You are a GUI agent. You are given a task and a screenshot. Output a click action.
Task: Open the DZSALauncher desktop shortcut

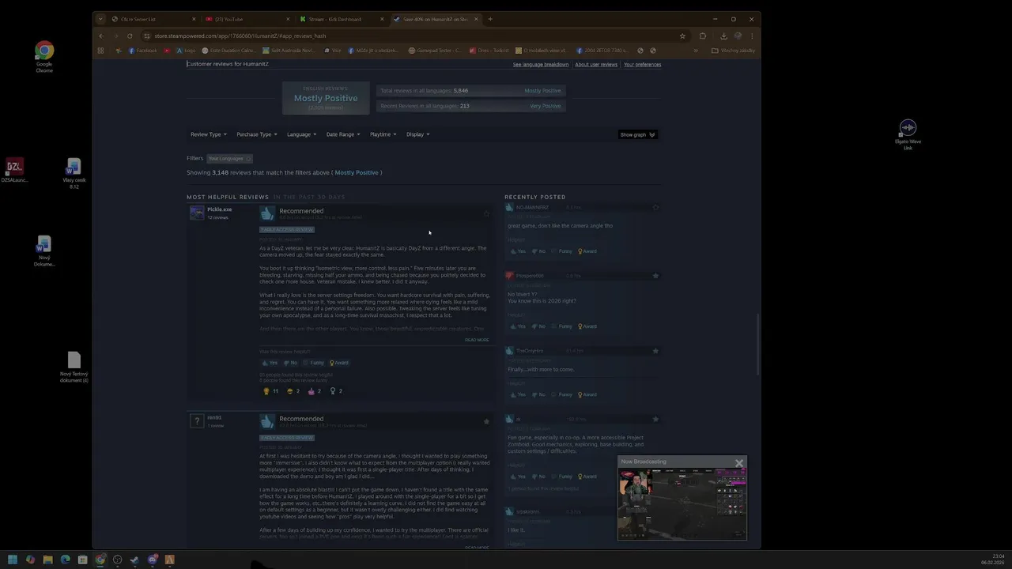pyautogui.click(x=14, y=170)
